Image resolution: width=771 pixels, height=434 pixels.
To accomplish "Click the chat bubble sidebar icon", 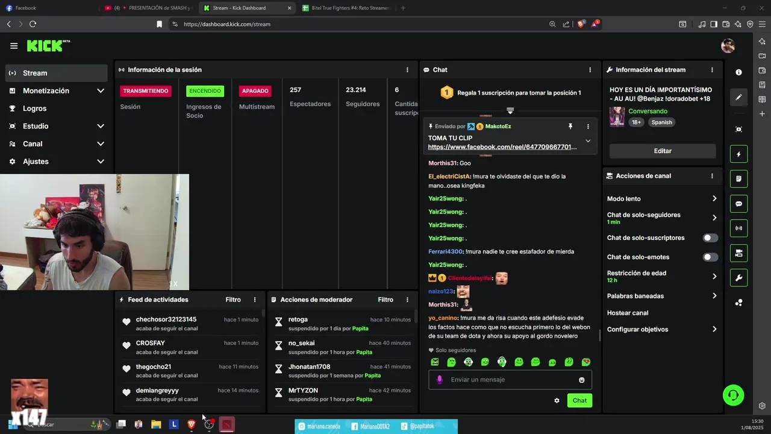I will click(739, 204).
